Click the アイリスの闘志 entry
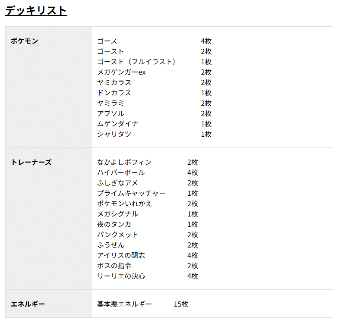This screenshot has height=326, width=338. 121,255
